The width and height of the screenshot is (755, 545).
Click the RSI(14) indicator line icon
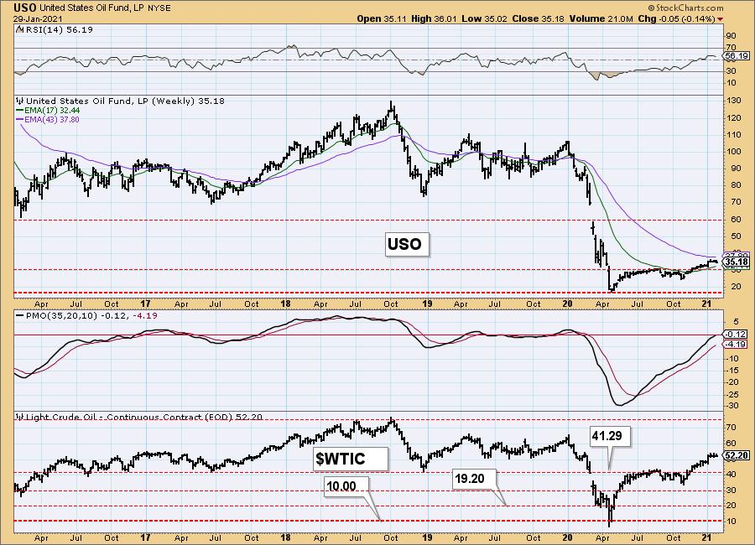[x=19, y=30]
